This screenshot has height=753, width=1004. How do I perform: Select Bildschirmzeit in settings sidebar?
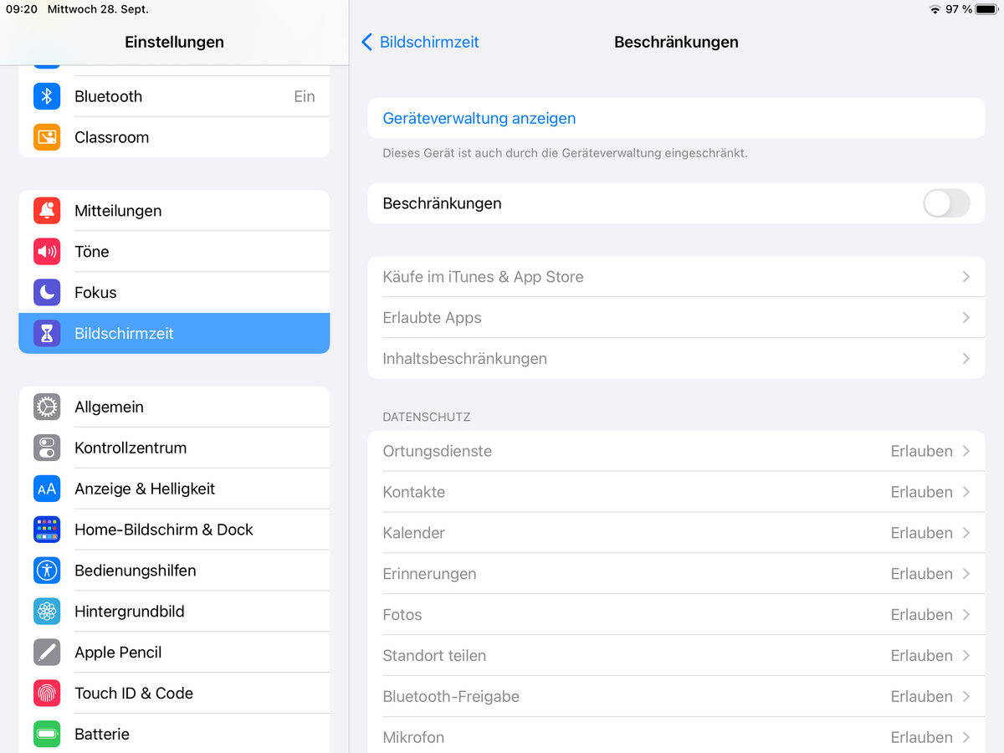(174, 334)
